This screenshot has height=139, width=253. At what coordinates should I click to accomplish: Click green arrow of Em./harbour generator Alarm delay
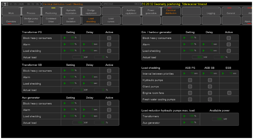(204, 44)
